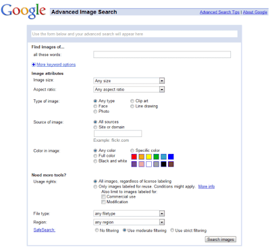This screenshot has height=247, width=270.
Task: Pick the brown color swatch
Action: tap(171, 164)
